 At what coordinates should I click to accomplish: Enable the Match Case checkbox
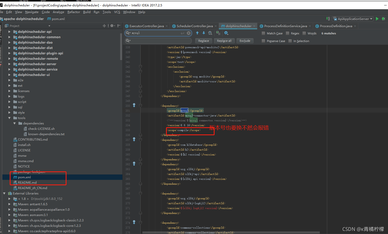pyautogui.click(x=263, y=33)
